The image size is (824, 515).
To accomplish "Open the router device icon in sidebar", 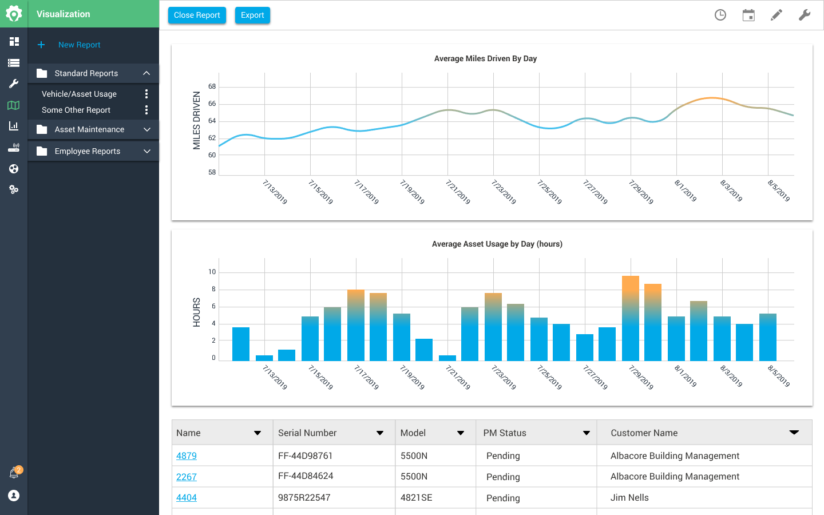I will (x=14, y=148).
